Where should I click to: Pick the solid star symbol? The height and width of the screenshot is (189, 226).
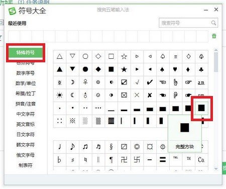124,69
